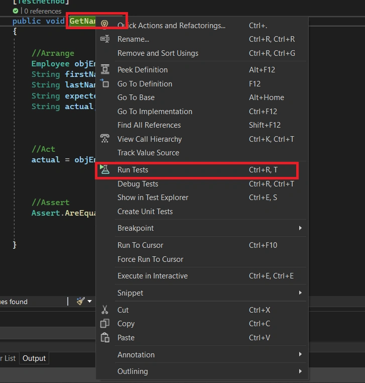
Task: Click the 'String actual' declaration line
Action: coord(63,106)
